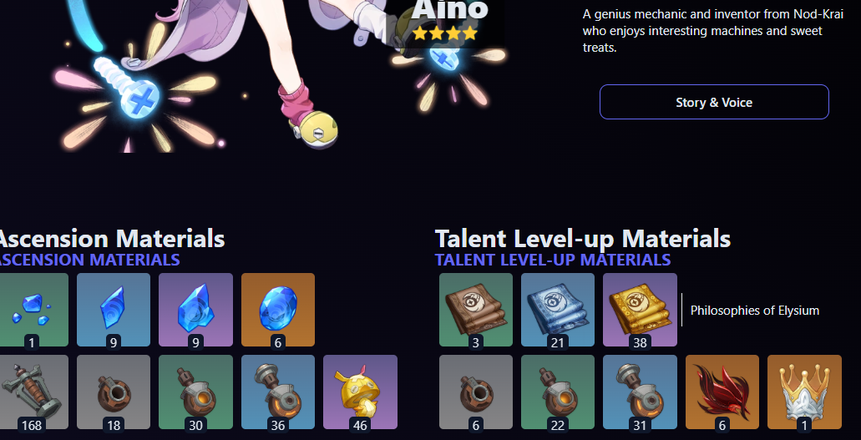The width and height of the screenshot is (861, 440).
Task: Choose the blue gem chunk in the purple tile
Action: click(x=195, y=310)
